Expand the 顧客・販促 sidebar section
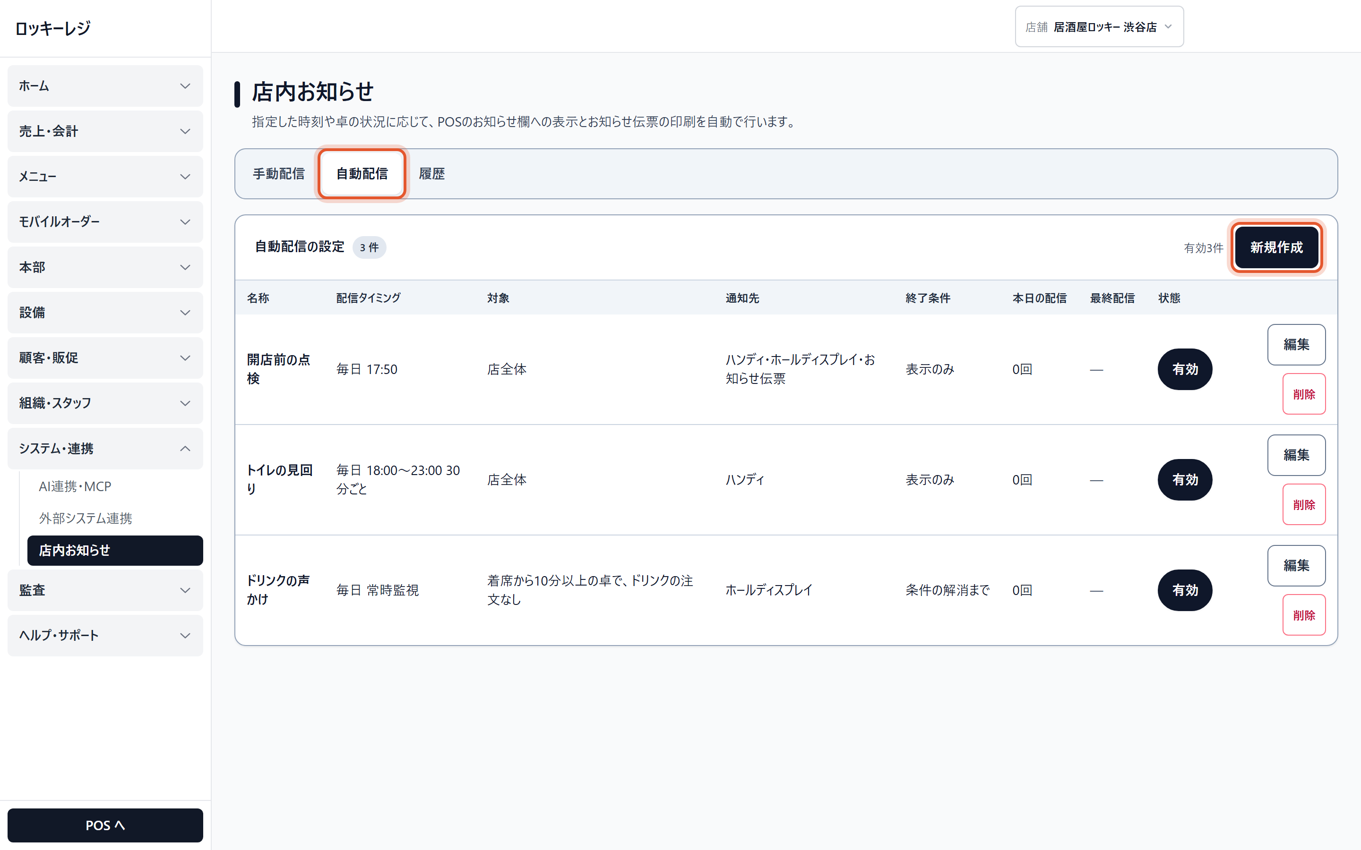The height and width of the screenshot is (850, 1361). [x=105, y=357]
